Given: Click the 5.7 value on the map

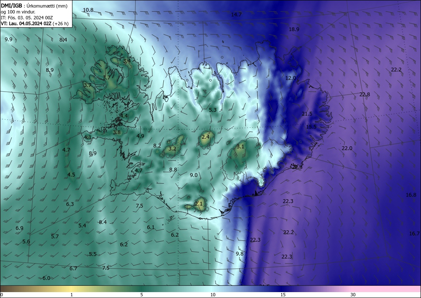Looking at the screenshot, I should (x=55, y=237).
